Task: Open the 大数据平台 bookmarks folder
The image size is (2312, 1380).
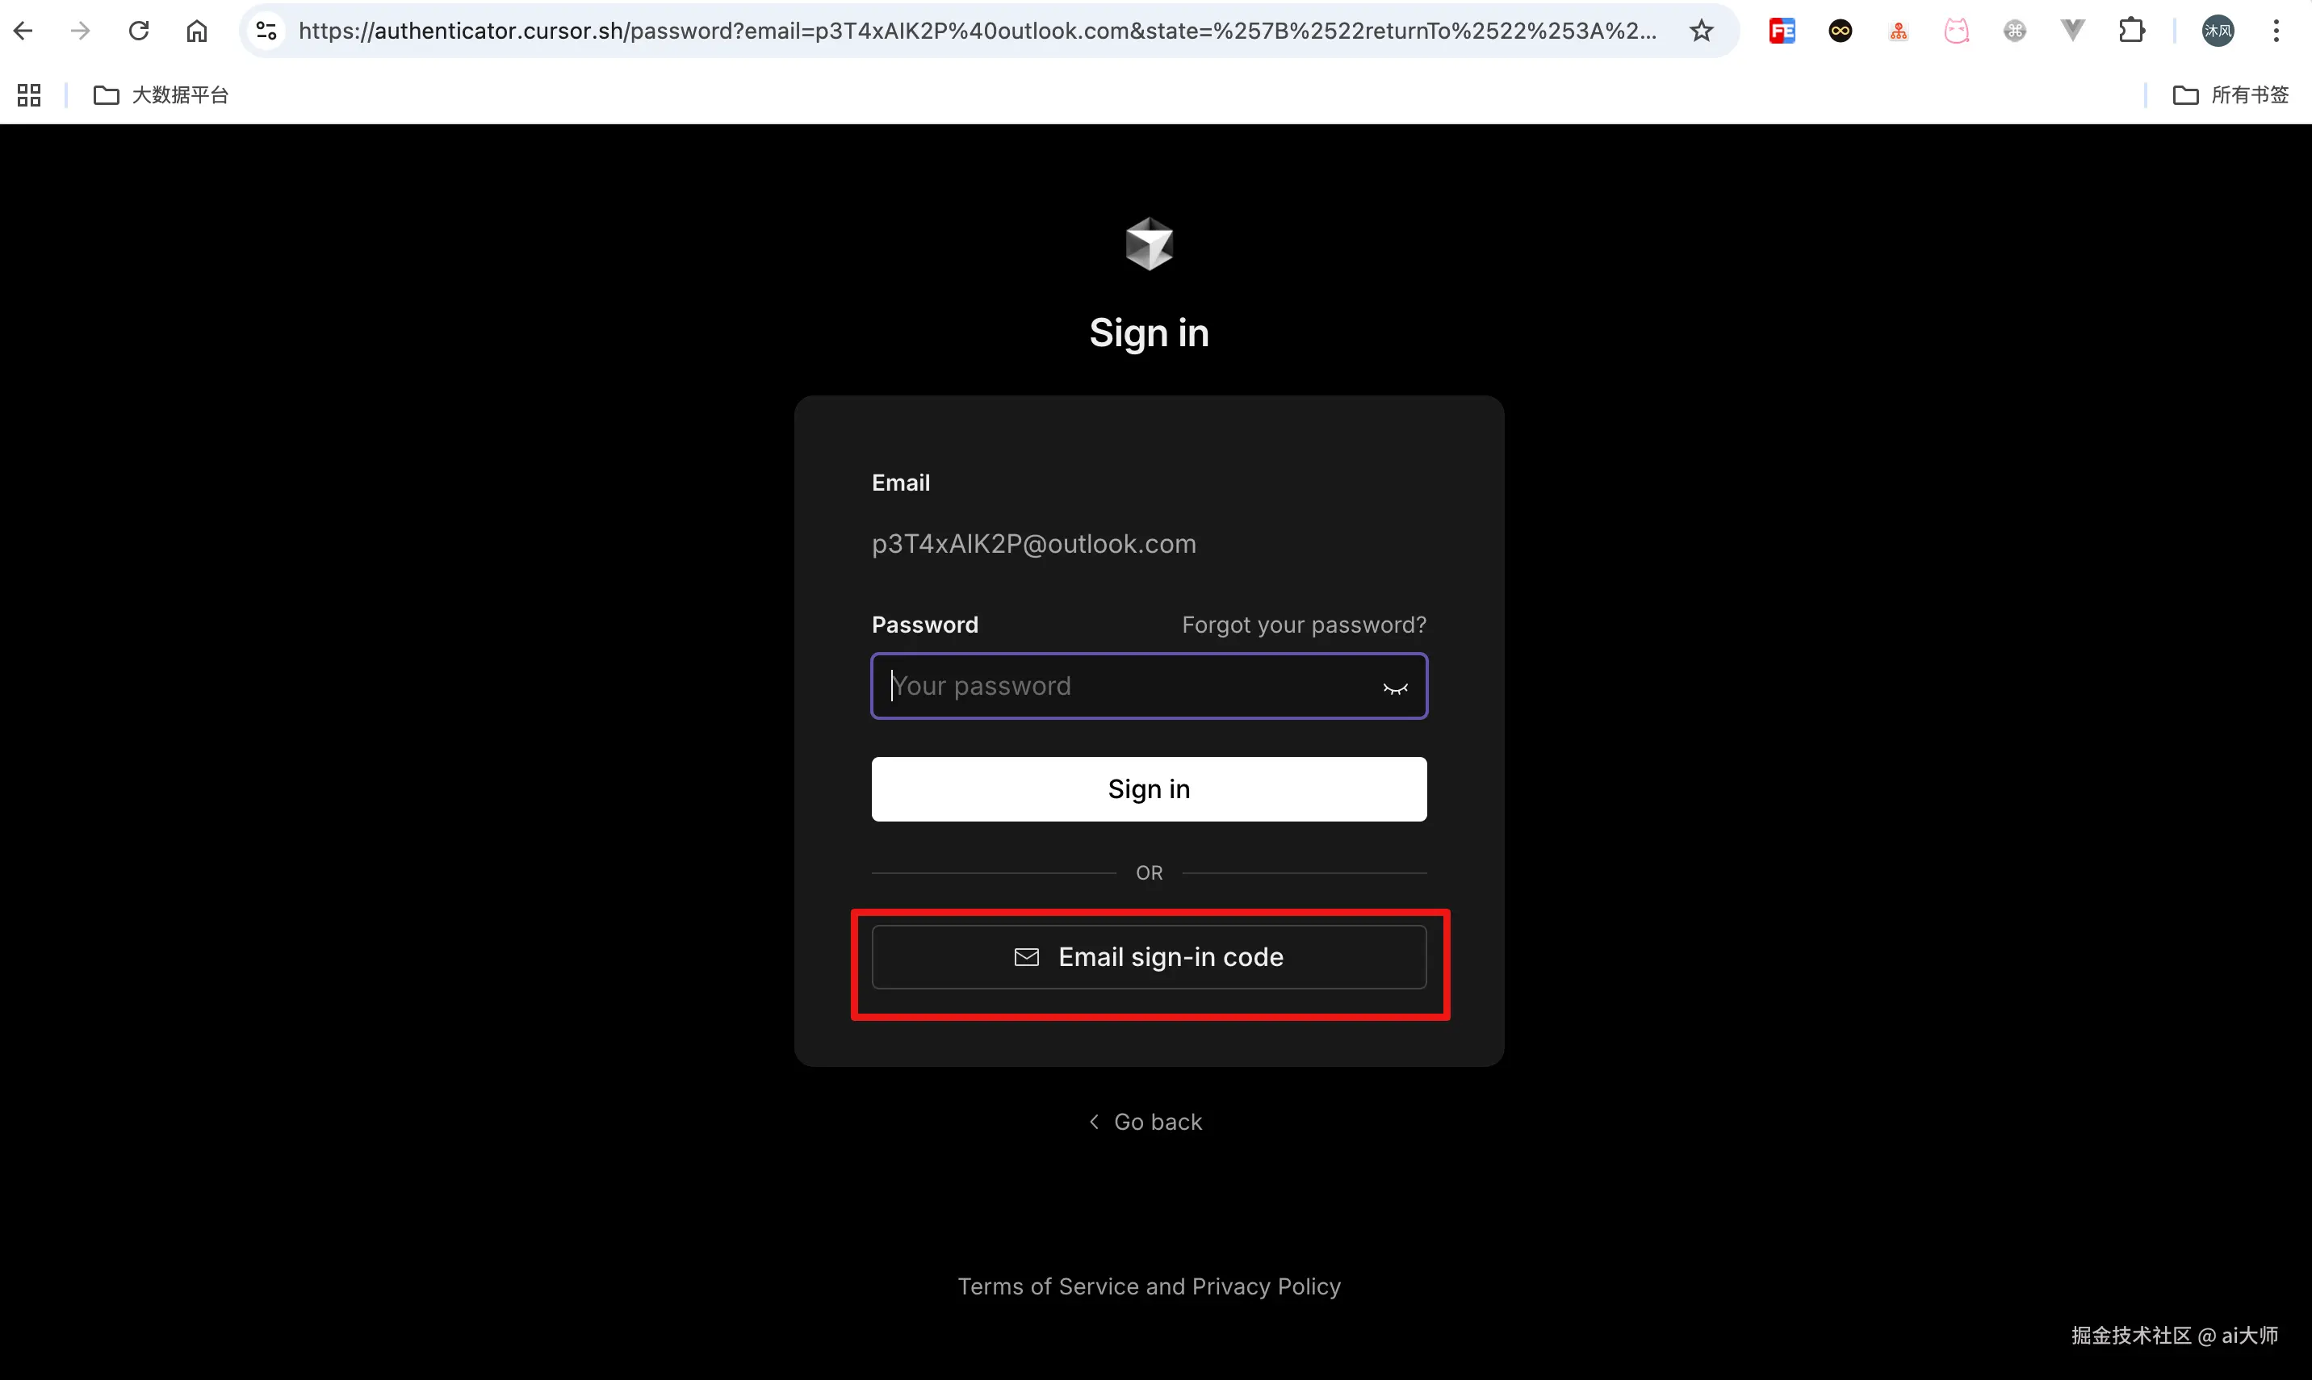Action: coord(161,95)
